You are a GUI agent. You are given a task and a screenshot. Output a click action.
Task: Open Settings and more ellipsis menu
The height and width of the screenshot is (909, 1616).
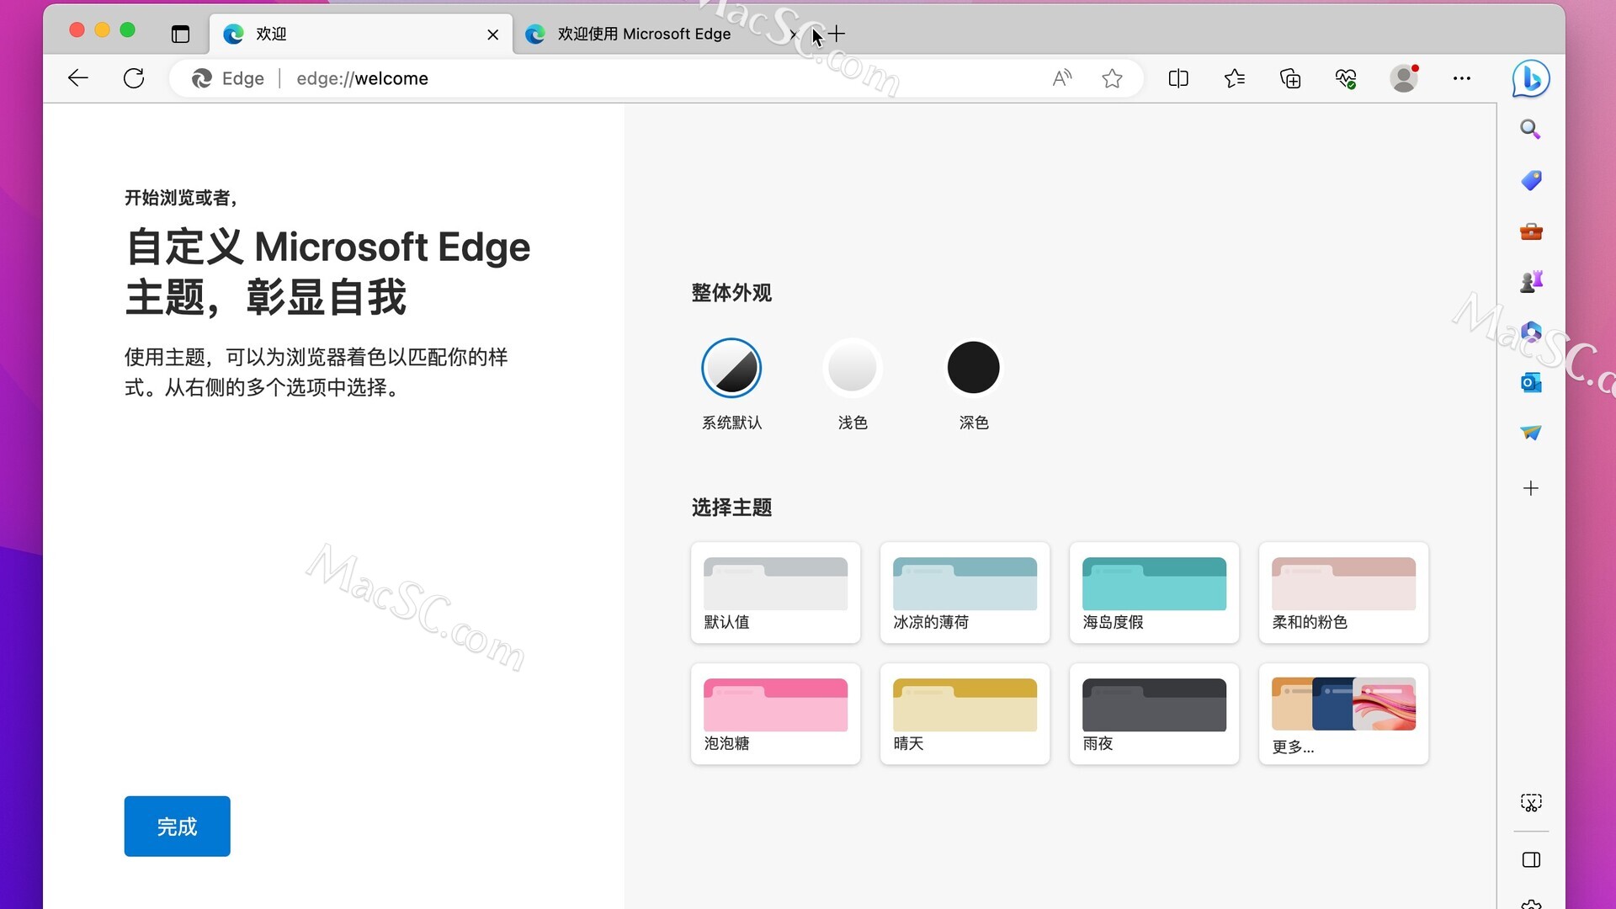coord(1462,78)
